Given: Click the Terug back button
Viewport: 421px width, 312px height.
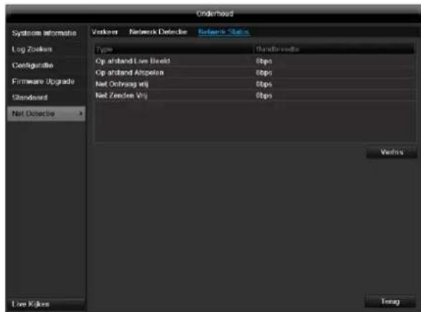Looking at the screenshot, I should point(390,301).
